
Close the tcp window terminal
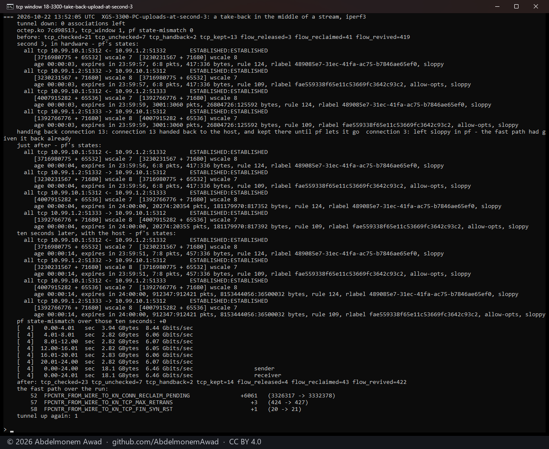[x=536, y=6]
